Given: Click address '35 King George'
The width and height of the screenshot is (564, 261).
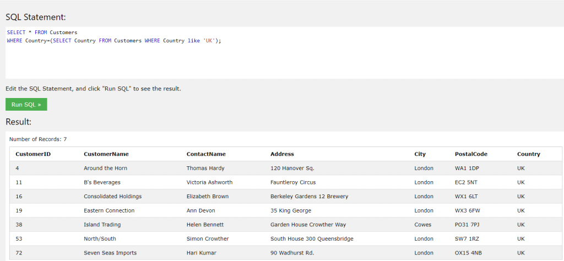Looking at the screenshot, I should pos(291,210).
